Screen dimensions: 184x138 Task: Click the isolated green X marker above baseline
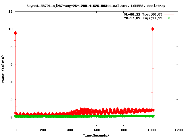click(23, 113)
